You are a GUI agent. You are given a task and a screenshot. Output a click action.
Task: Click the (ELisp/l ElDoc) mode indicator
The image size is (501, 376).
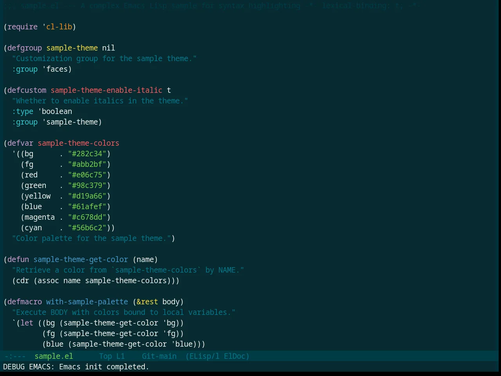[217, 356]
